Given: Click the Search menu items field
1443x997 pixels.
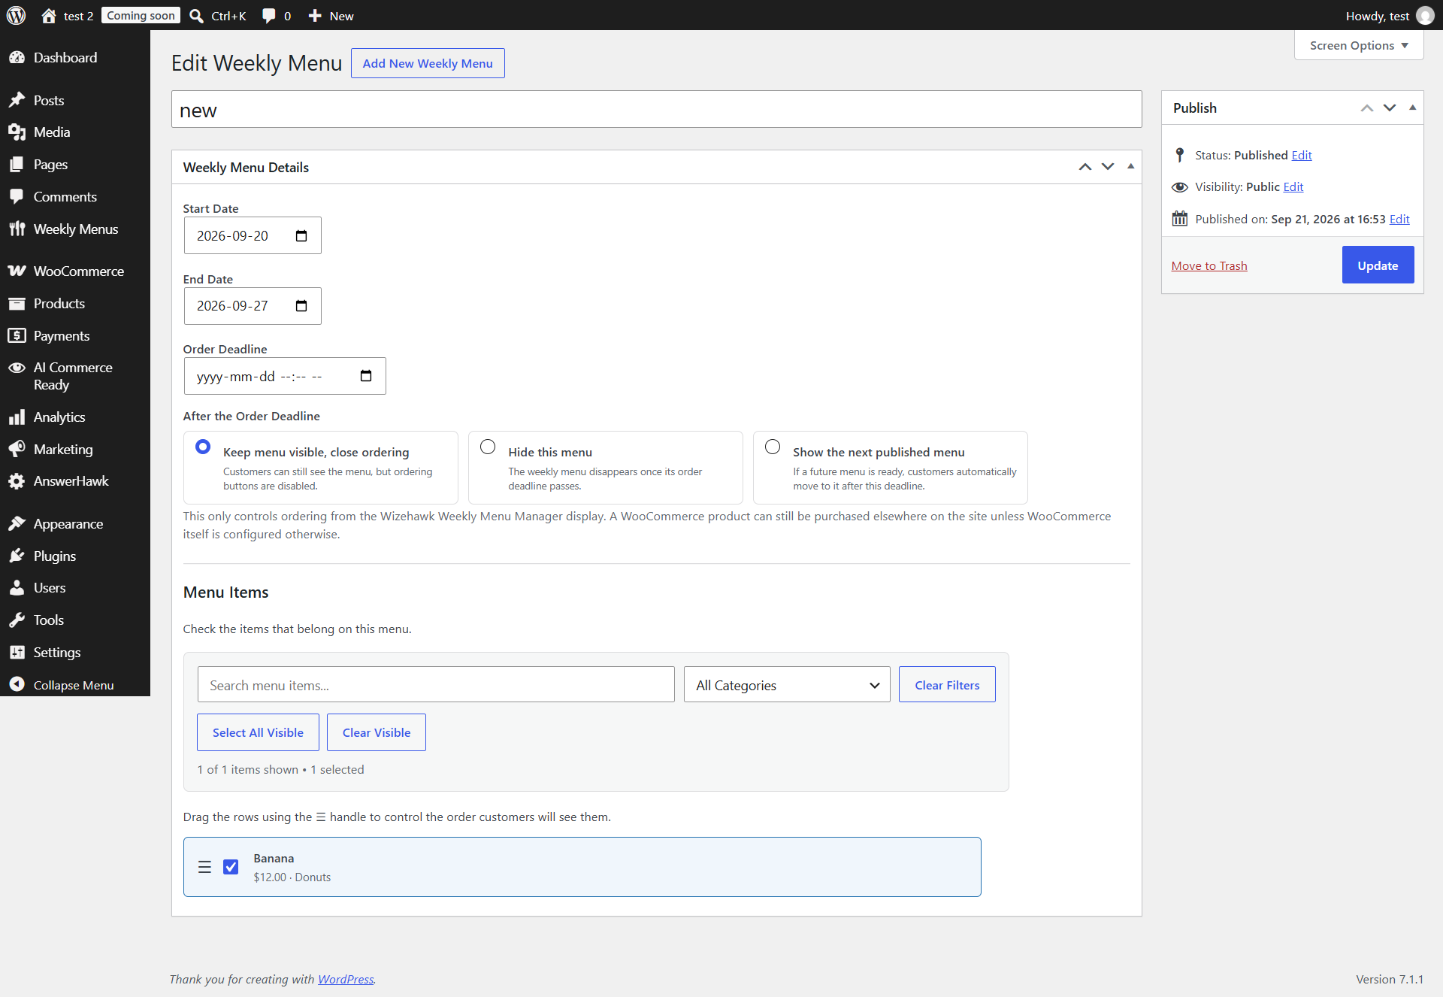Looking at the screenshot, I should click(436, 685).
